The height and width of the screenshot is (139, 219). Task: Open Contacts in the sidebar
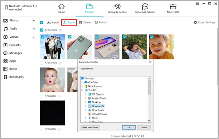click(15, 45)
